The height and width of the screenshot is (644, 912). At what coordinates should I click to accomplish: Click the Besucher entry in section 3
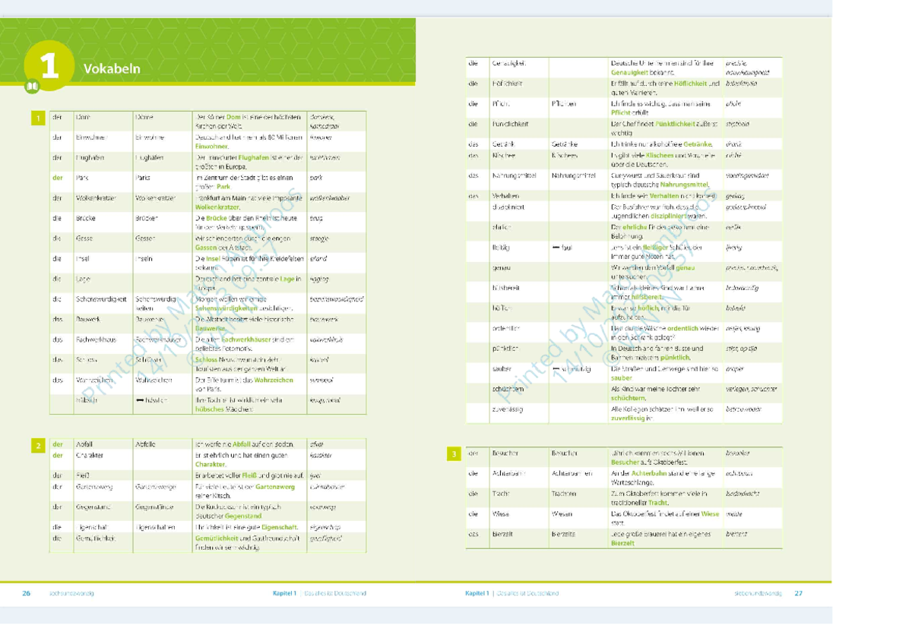coord(505,453)
